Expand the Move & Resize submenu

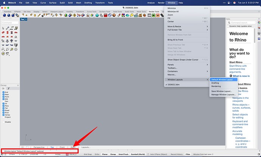[x=187, y=26]
